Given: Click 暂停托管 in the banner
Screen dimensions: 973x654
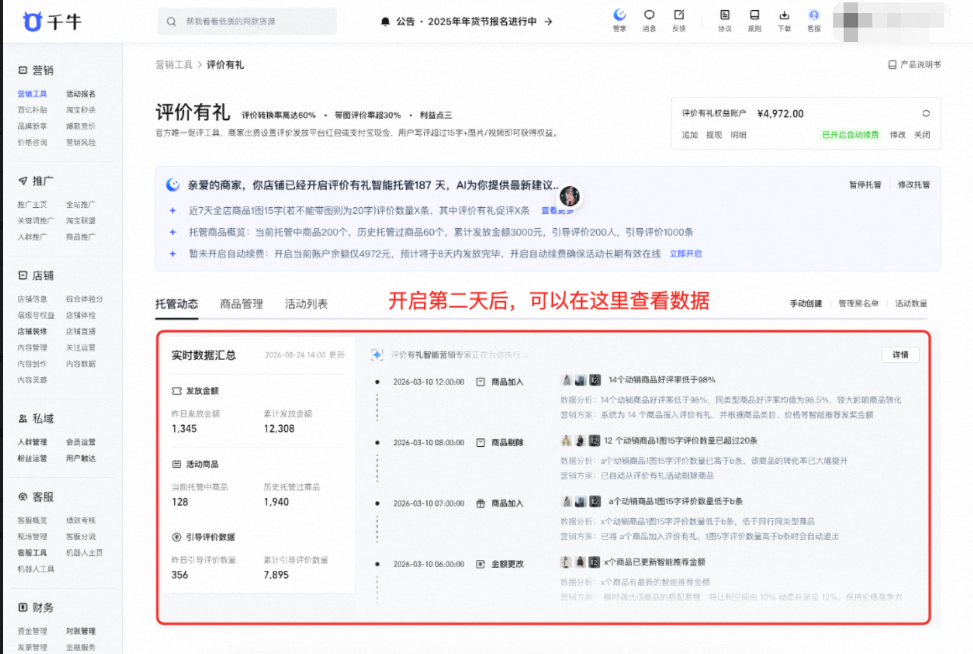Looking at the screenshot, I should click(x=865, y=184).
